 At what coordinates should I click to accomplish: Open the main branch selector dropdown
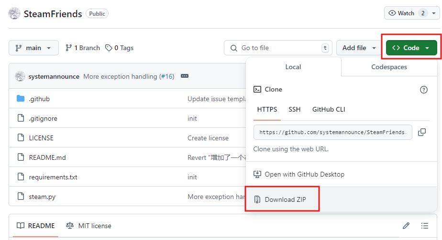[33, 48]
